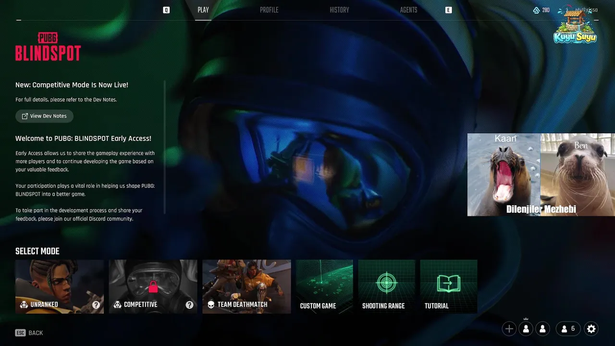Select the locked Competitive mode

pyautogui.click(x=153, y=286)
